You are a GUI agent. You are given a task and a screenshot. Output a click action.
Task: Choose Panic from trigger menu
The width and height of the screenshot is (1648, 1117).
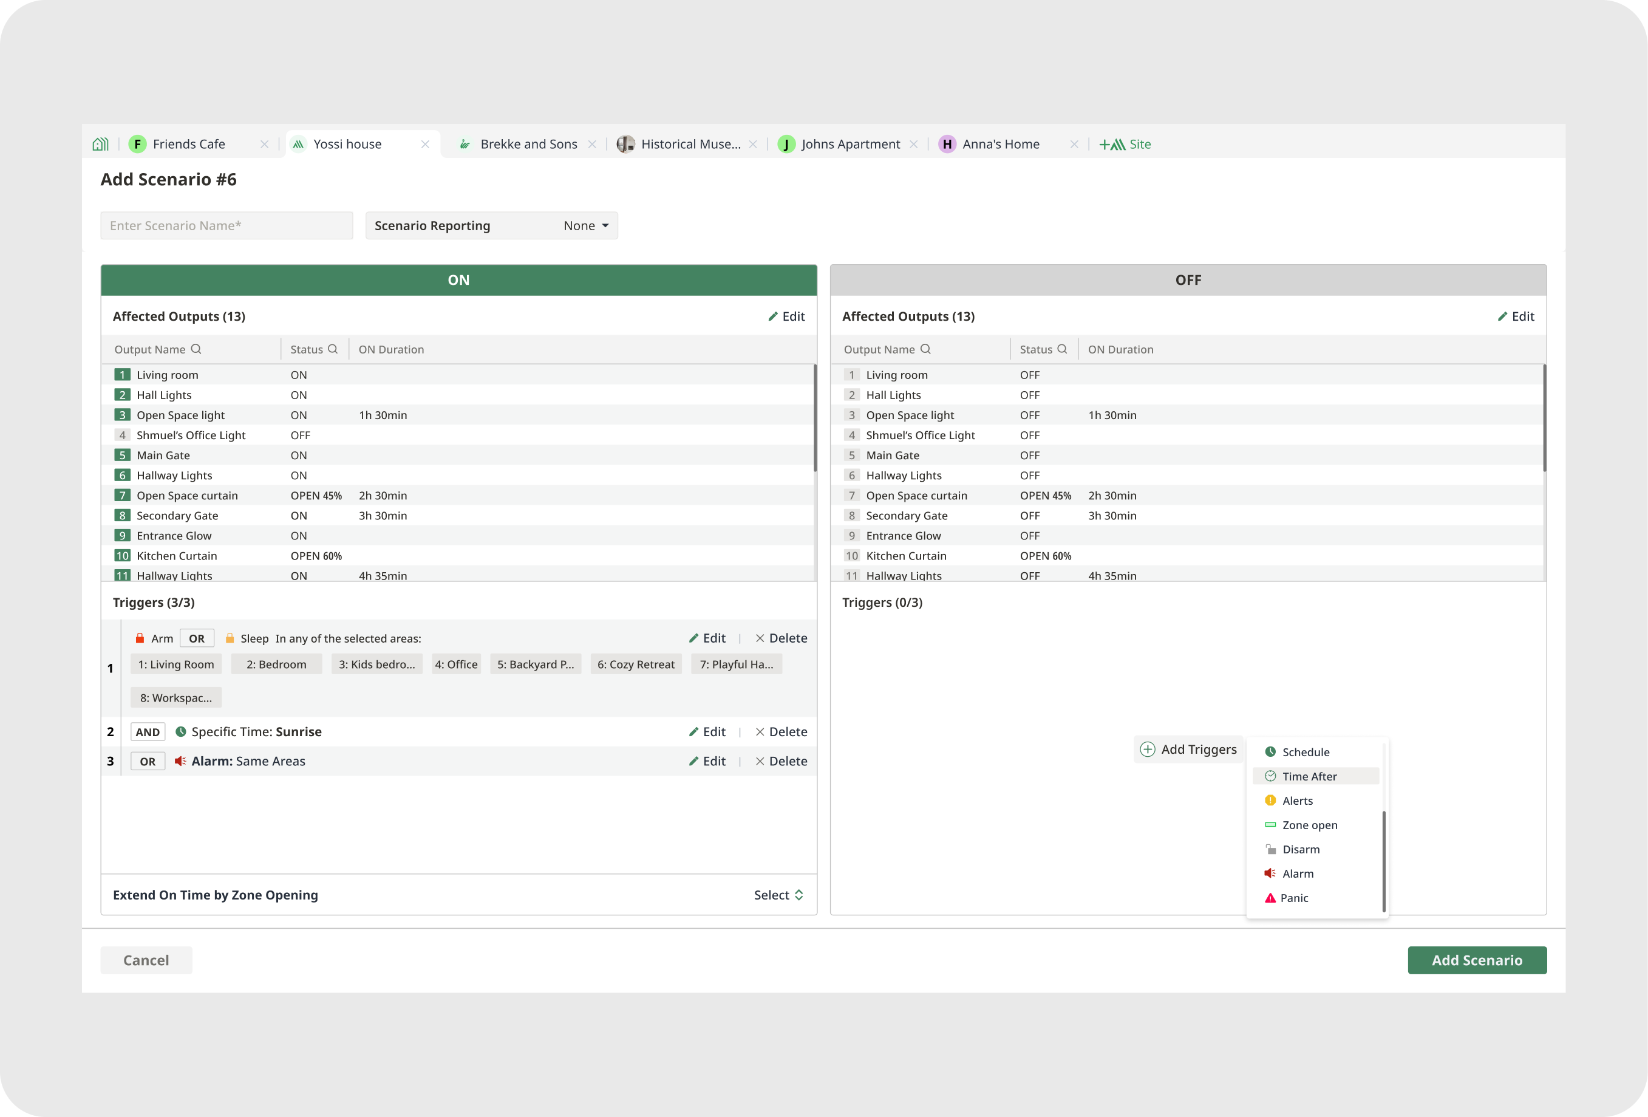[x=1315, y=898]
